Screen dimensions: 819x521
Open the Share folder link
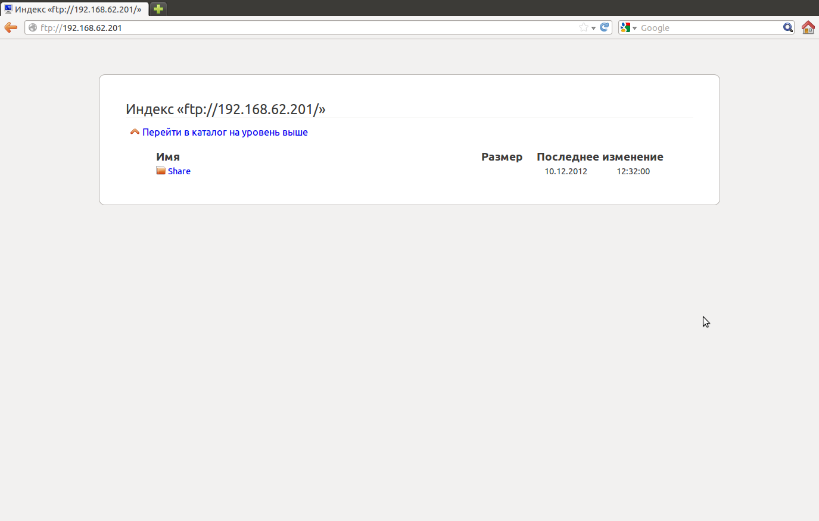(179, 171)
